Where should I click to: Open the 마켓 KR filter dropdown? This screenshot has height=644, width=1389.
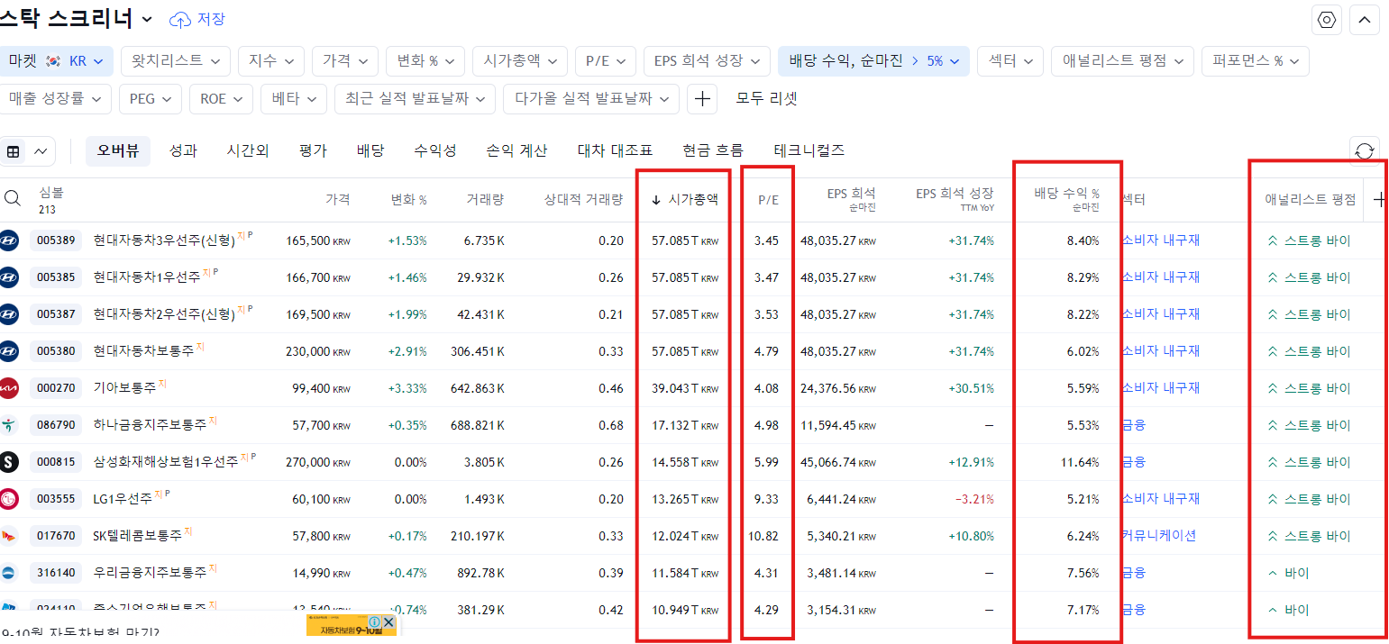coord(56,61)
